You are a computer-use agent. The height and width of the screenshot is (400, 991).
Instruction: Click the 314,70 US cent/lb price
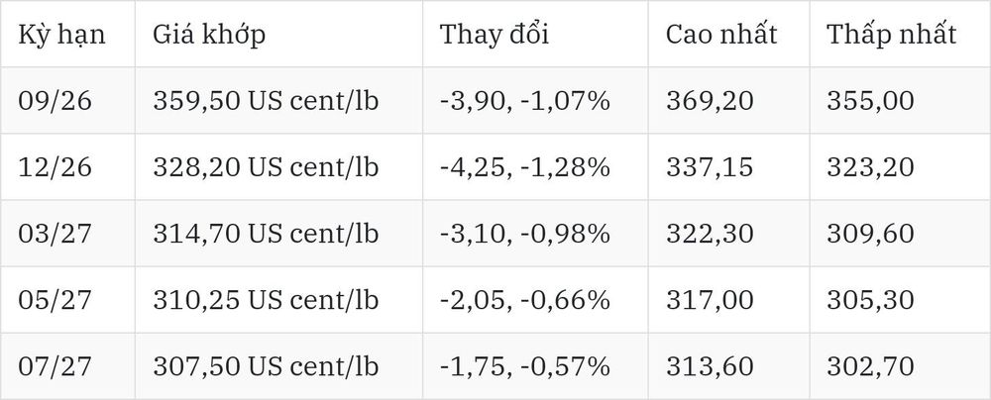pos(266,234)
